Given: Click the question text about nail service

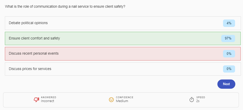Looking at the screenshot, I should [65, 6].
